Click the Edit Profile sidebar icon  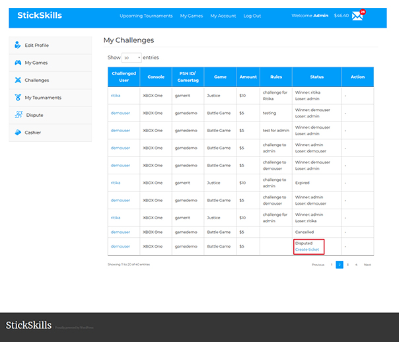click(17, 45)
